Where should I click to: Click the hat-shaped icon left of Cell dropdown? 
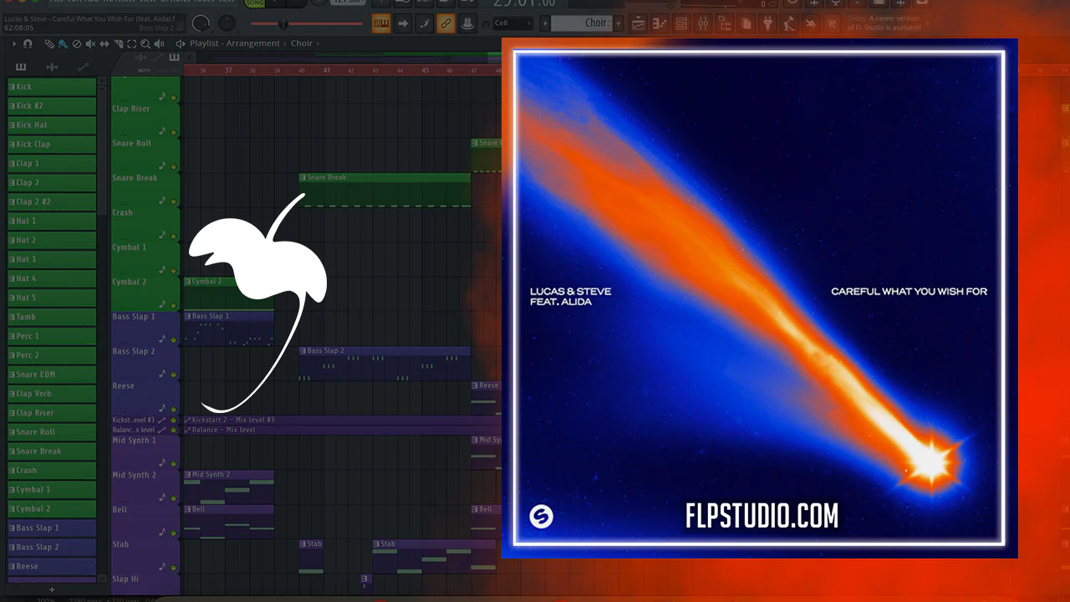[468, 23]
